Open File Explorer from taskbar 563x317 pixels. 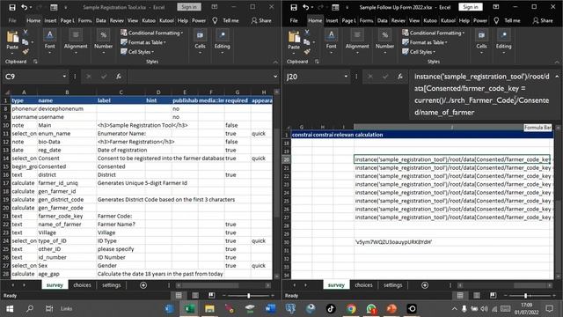[x=209, y=308]
